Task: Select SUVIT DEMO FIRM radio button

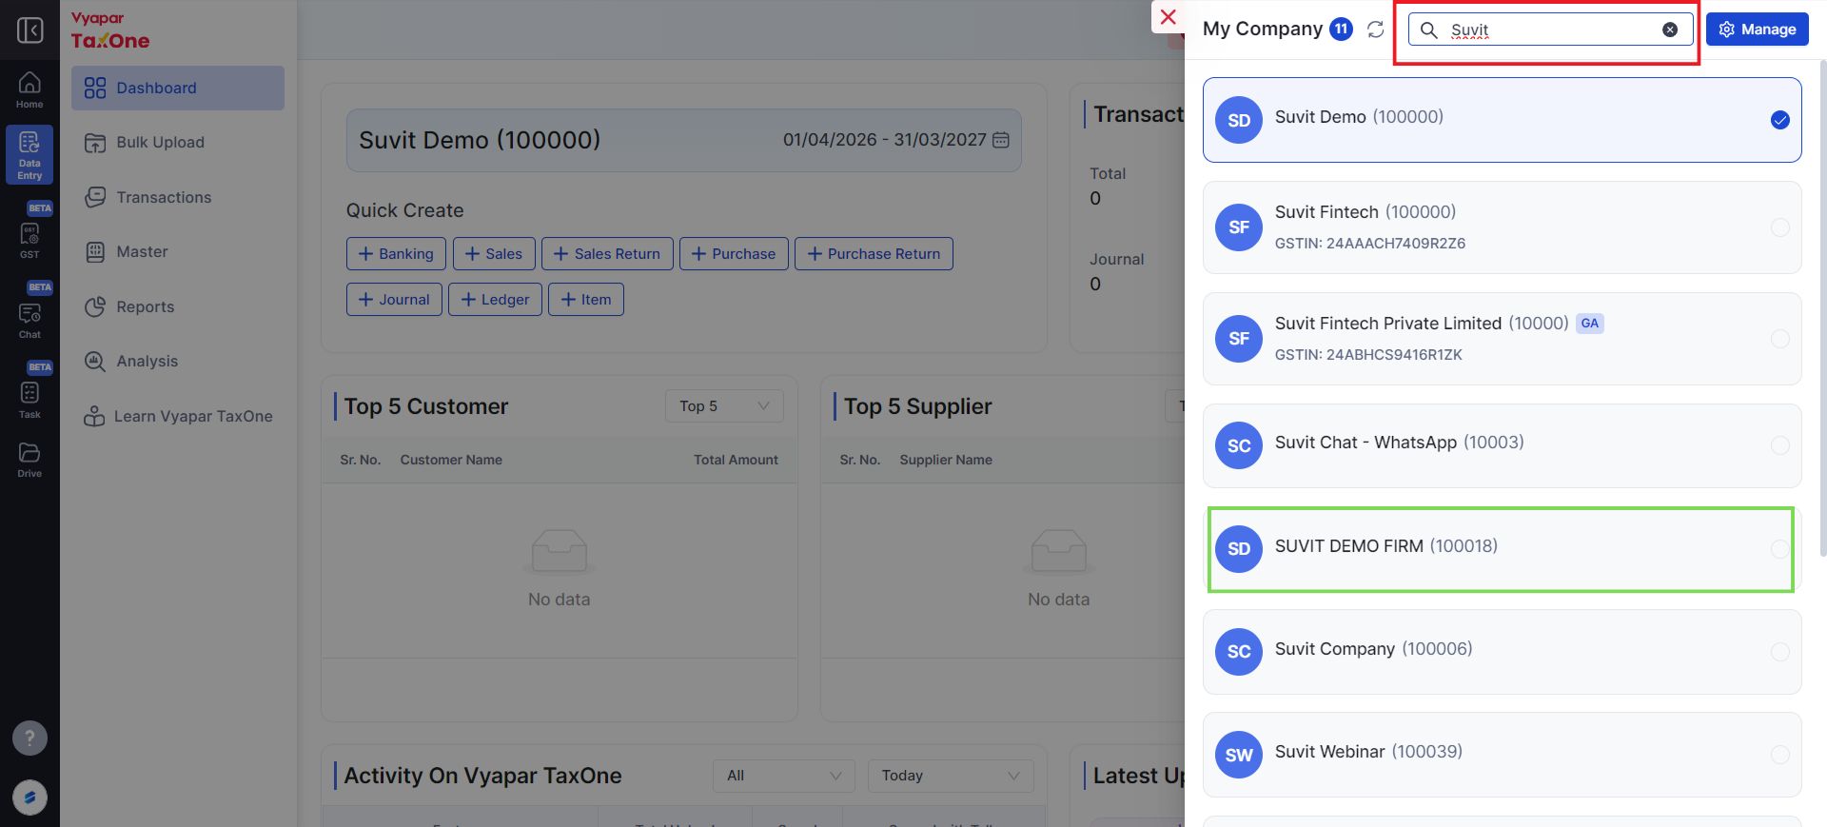Action: click(1779, 549)
